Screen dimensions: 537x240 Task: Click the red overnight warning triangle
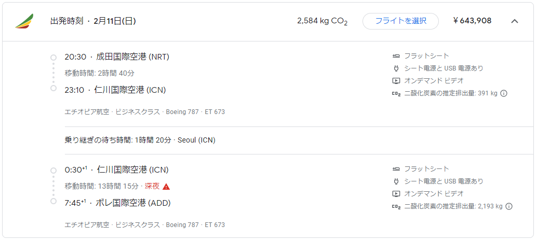coord(166,187)
